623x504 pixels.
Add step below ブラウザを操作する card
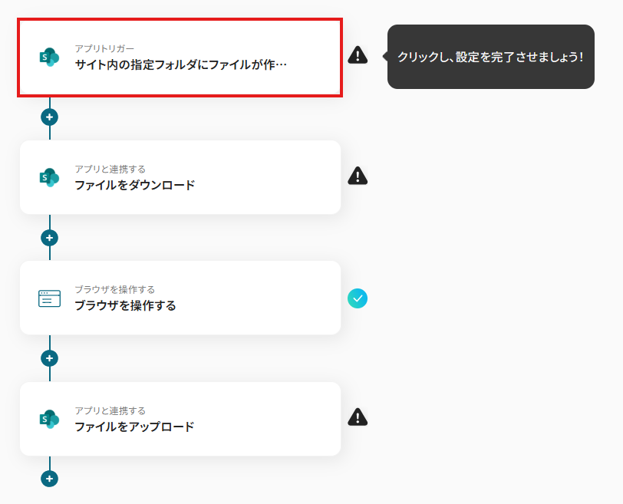pos(50,358)
